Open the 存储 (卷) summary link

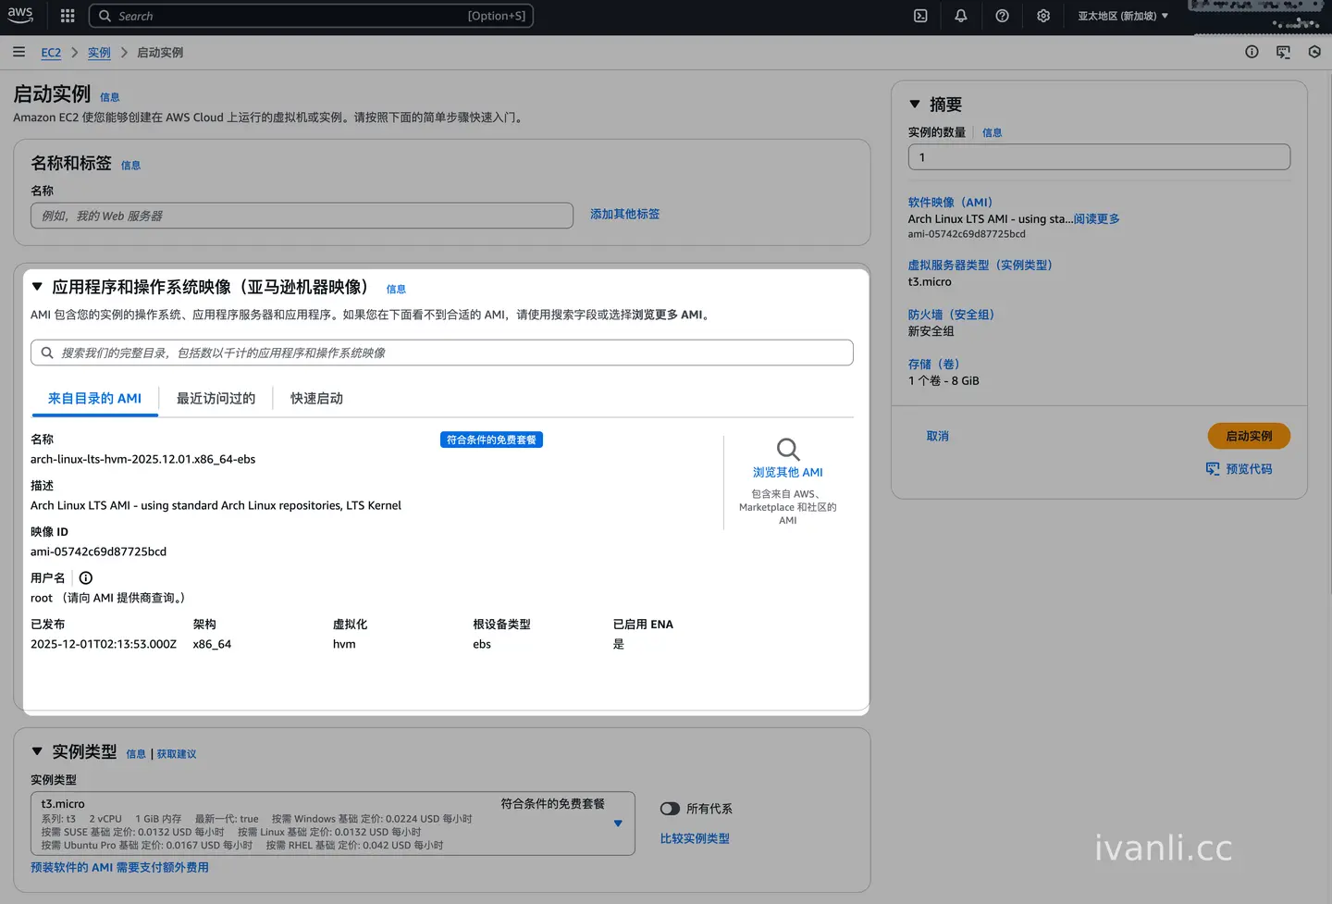[933, 365]
